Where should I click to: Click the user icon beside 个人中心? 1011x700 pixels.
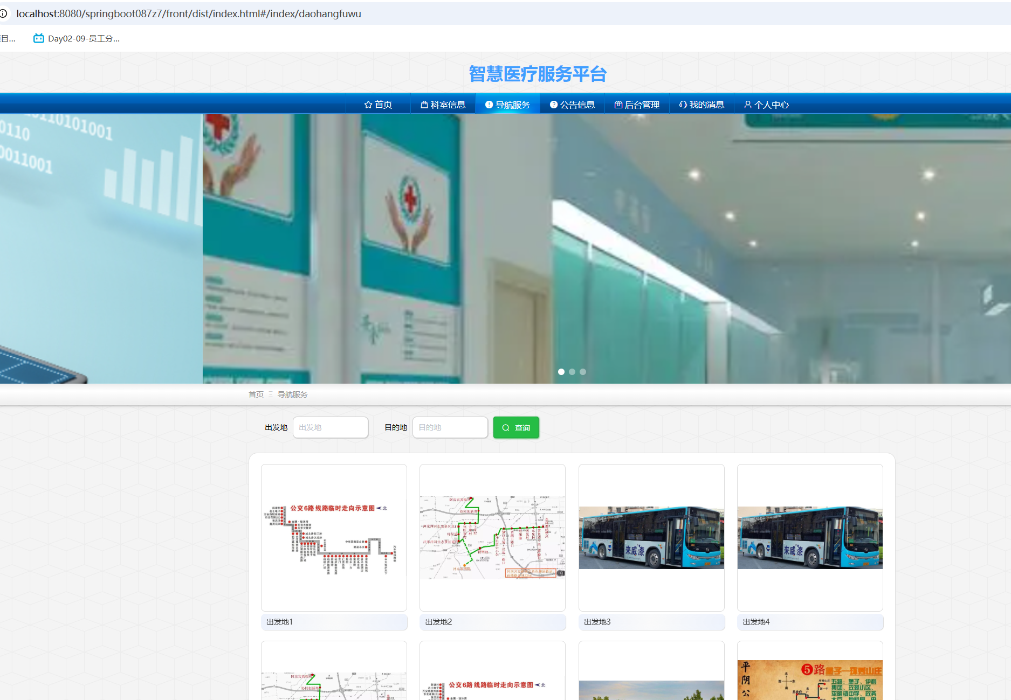pyautogui.click(x=748, y=105)
